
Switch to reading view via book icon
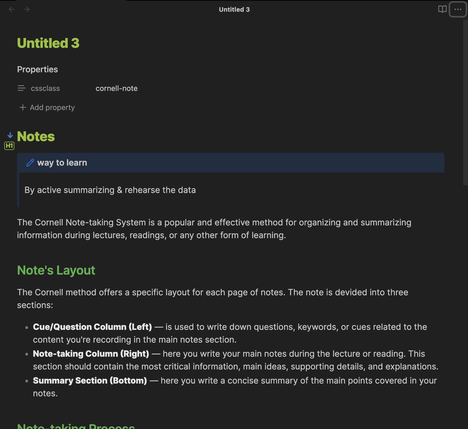coord(442,9)
